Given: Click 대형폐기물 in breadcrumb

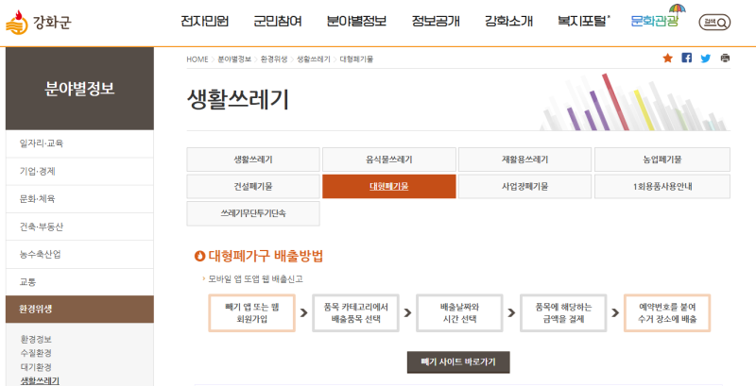Looking at the screenshot, I should [356, 59].
